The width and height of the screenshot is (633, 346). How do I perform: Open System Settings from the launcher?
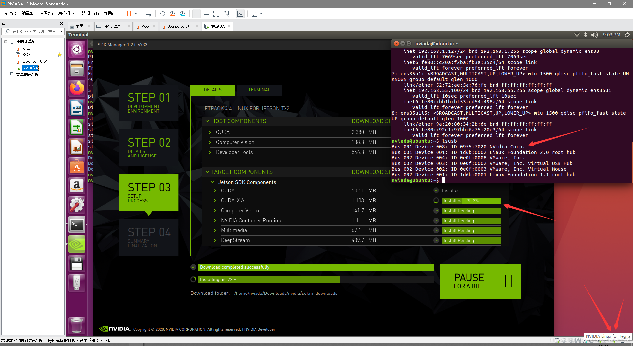point(77,205)
